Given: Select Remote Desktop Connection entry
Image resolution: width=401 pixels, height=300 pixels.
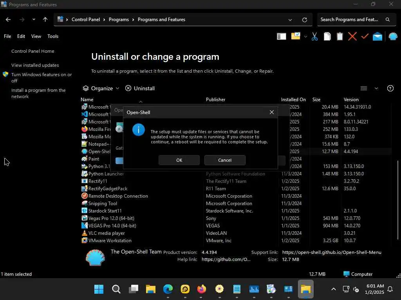Looking at the screenshot, I should 236,196.
